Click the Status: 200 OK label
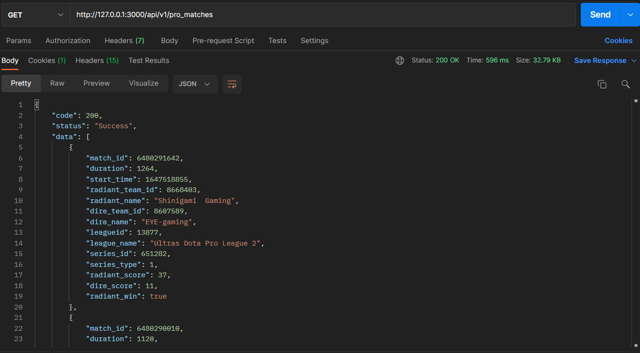Viewport: 640px width, 353px height. [435, 61]
